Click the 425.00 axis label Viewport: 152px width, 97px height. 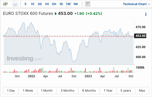point(141,47)
